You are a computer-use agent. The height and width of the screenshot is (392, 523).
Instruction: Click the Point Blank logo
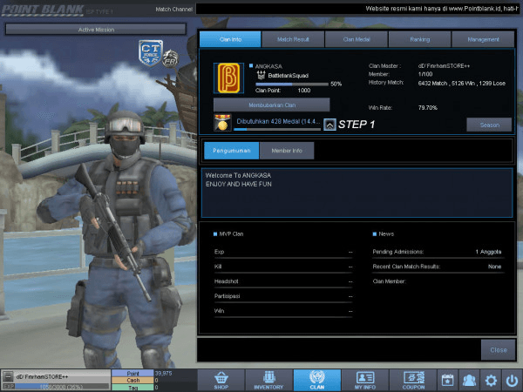pyautogui.click(x=43, y=10)
